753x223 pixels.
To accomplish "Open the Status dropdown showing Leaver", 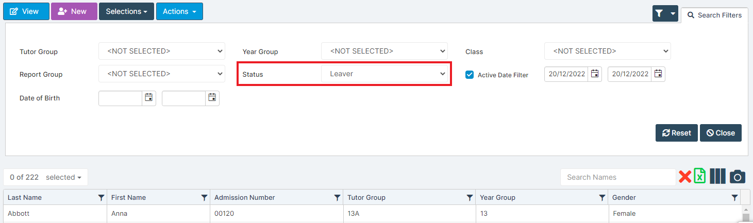I will click(x=384, y=74).
